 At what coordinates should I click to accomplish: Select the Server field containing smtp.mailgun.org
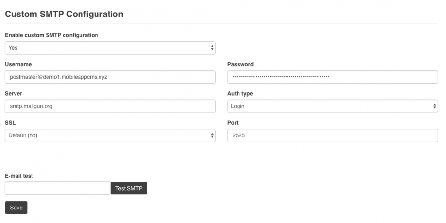[110, 106]
